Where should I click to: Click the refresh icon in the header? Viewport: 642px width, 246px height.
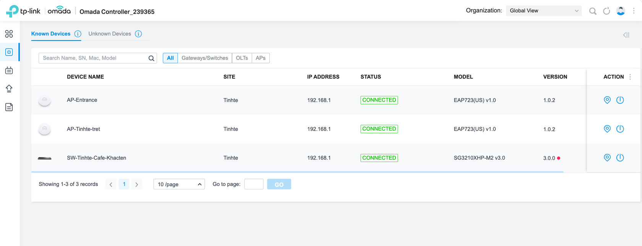pyautogui.click(x=606, y=11)
